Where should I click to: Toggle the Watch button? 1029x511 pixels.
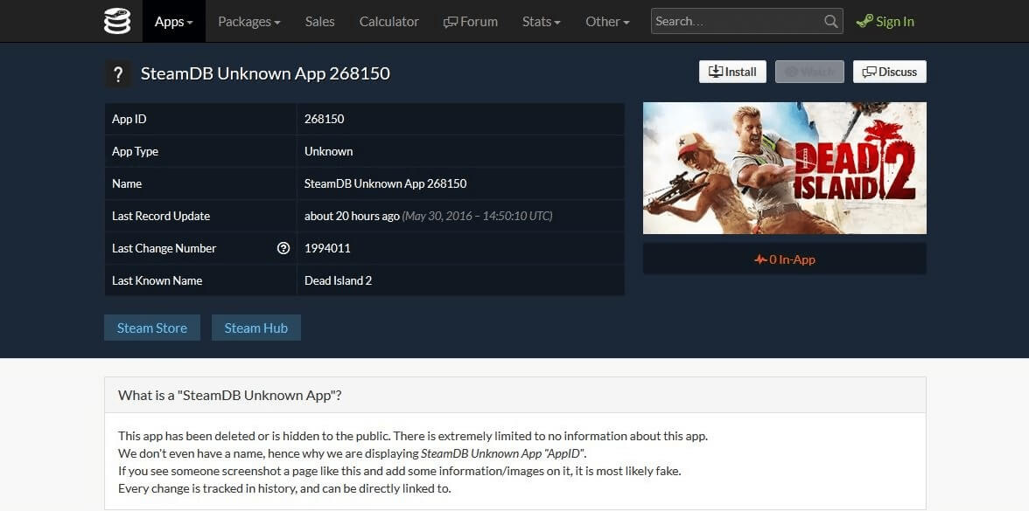pos(809,72)
